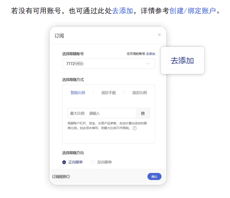Click the help question mark icon

tap(135, 128)
